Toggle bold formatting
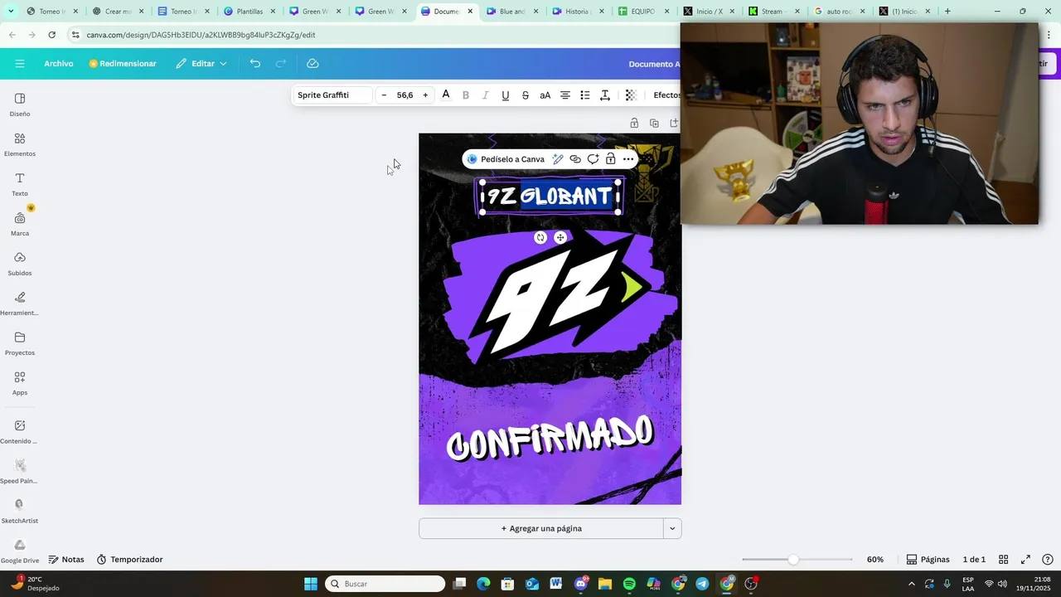This screenshot has height=597, width=1061. coord(466,95)
